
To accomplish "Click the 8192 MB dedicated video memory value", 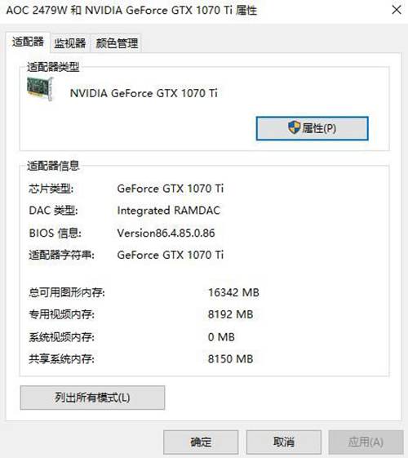I will point(231,314).
